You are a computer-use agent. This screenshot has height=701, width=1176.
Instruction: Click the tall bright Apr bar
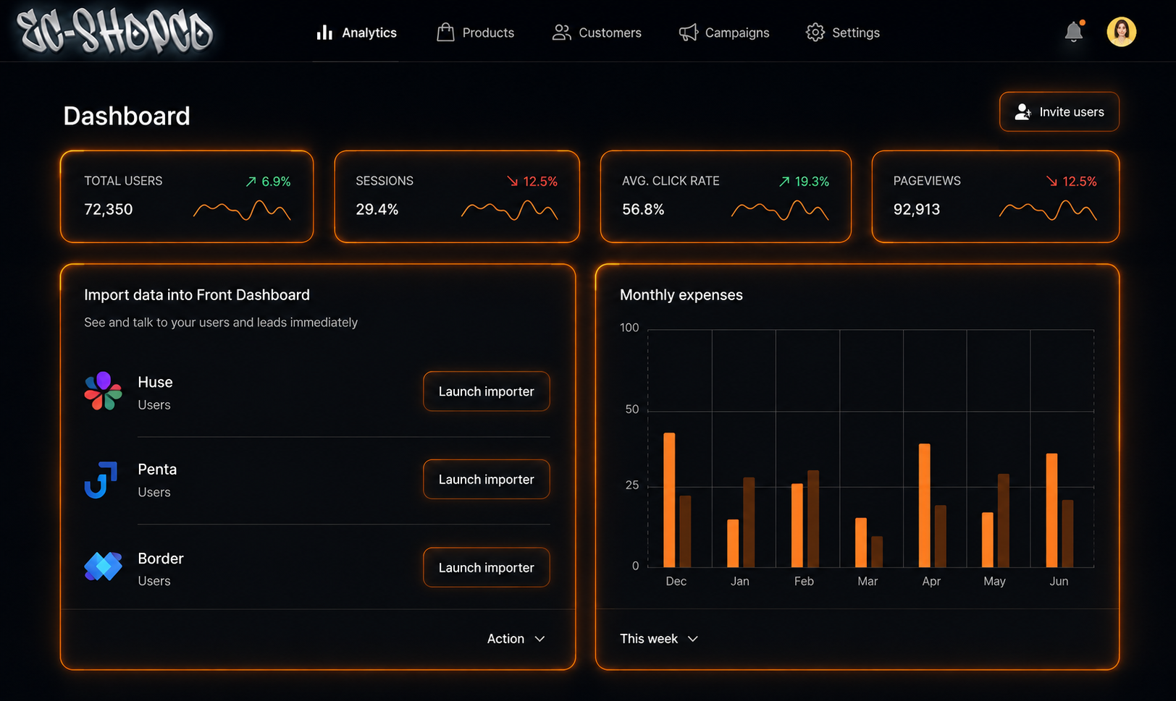[924, 505]
